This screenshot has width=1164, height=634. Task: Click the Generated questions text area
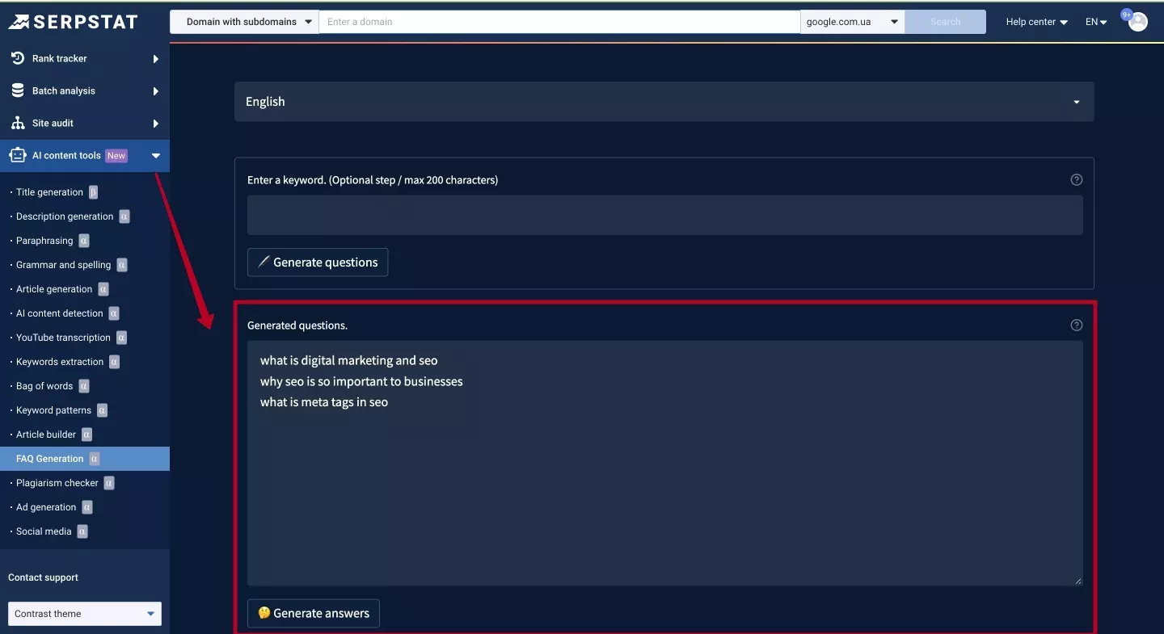pos(664,463)
